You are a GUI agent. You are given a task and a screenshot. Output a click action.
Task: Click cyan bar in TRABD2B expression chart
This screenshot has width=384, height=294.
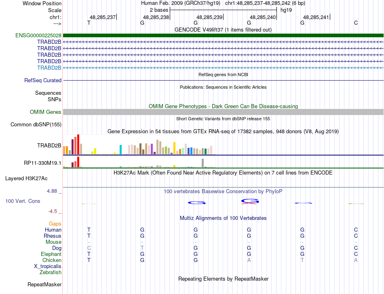pyautogui.click(x=120, y=149)
